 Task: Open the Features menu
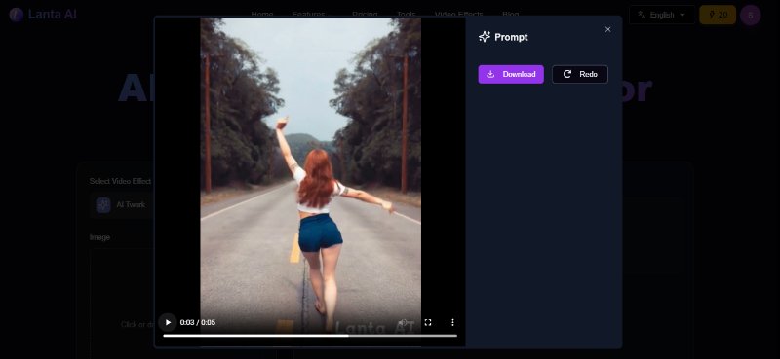[308, 15]
